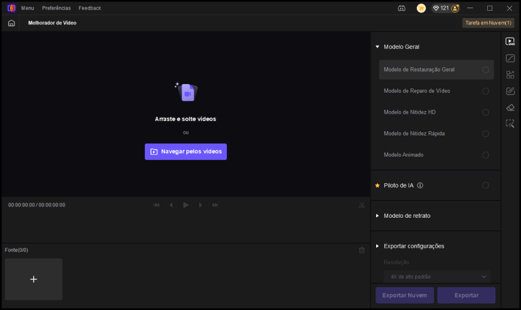521x310 pixels.
Task: Open the Preferências menu
Action: click(x=56, y=8)
